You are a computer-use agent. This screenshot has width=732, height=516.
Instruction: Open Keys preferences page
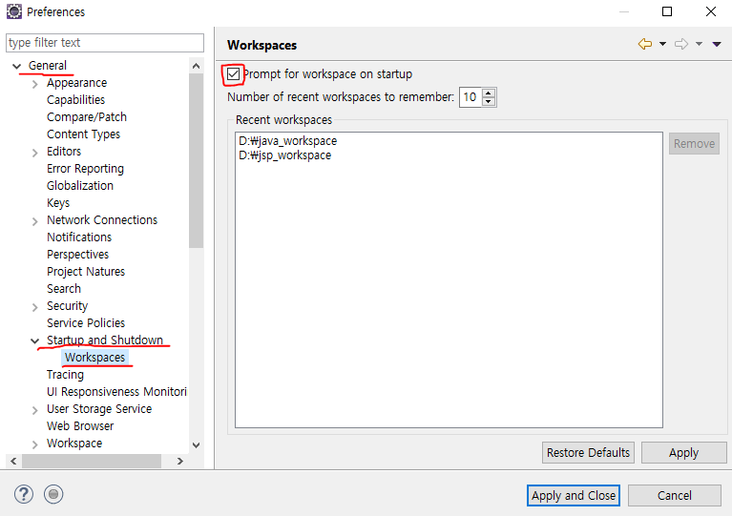58,203
